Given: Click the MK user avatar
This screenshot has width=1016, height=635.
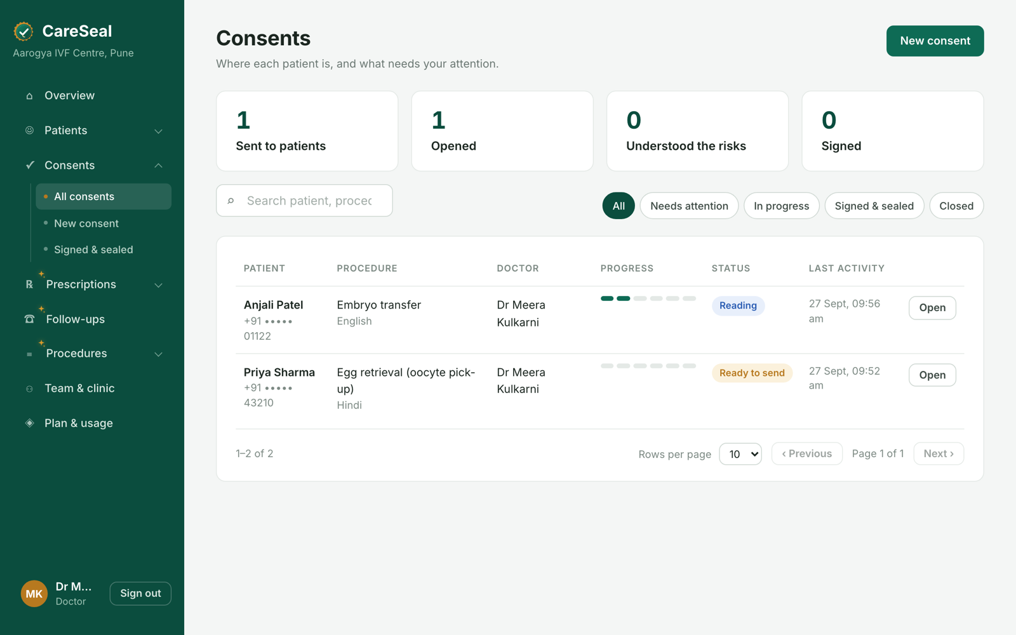Looking at the screenshot, I should pos(34,594).
